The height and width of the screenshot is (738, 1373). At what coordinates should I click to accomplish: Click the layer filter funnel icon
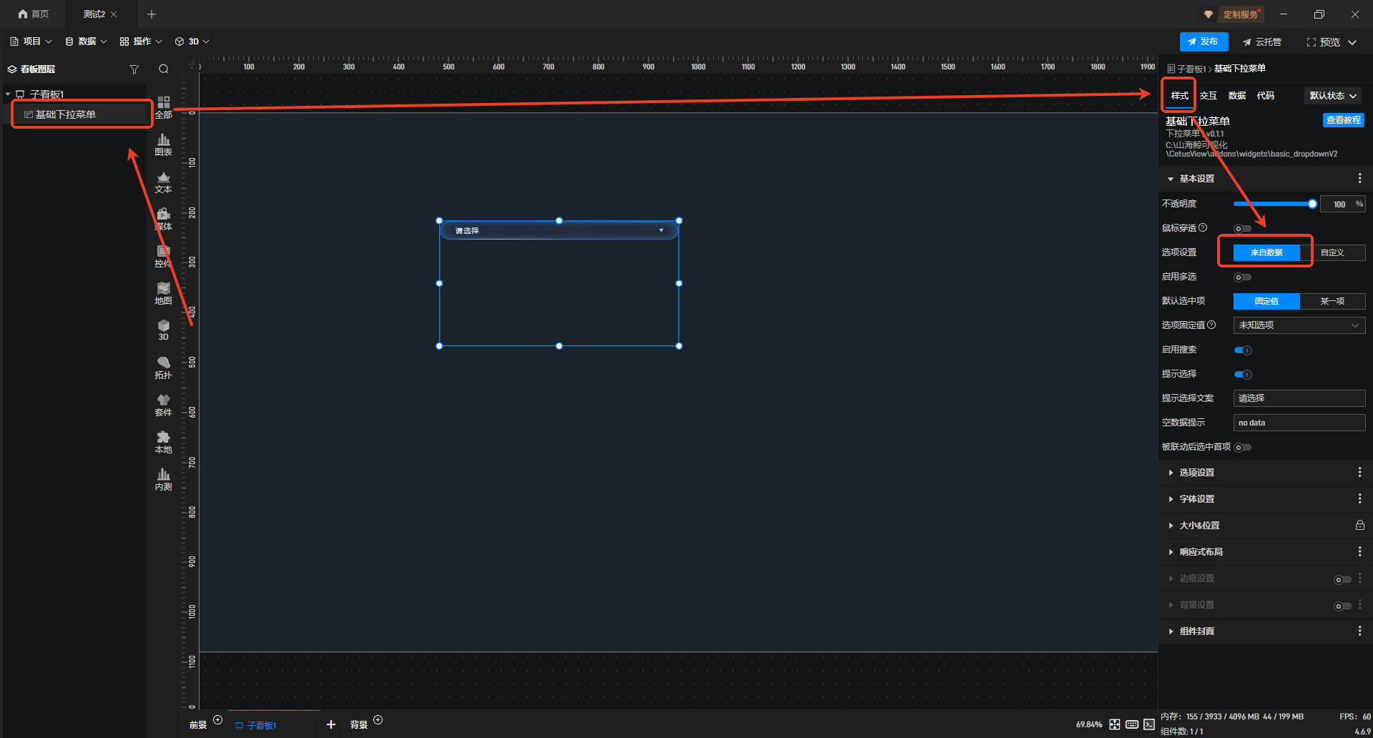[x=134, y=69]
